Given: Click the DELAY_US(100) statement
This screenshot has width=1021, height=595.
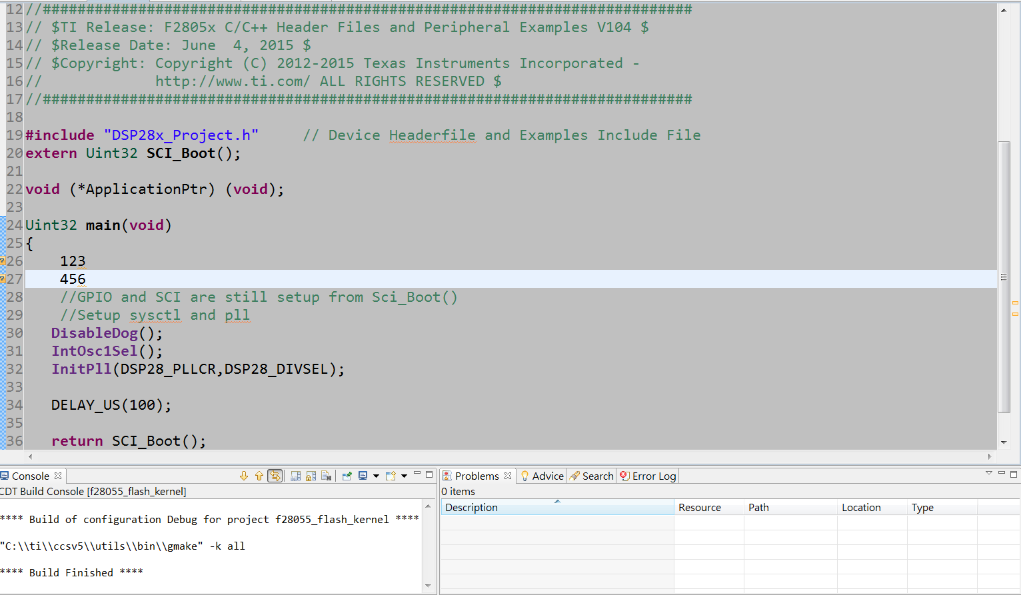Looking at the screenshot, I should (111, 405).
